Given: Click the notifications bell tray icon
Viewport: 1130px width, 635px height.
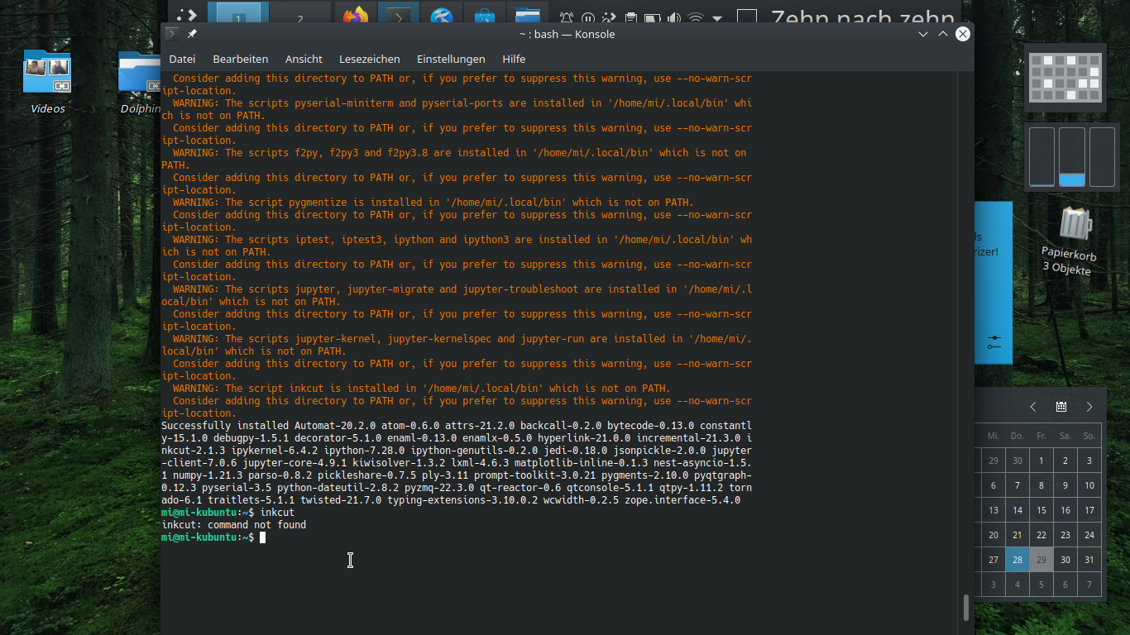Looking at the screenshot, I should click(x=567, y=18).
